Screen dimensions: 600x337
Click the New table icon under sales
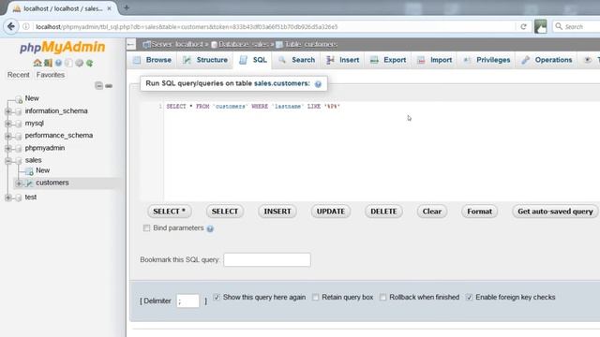pyautogui.click(x=29, y=170)
